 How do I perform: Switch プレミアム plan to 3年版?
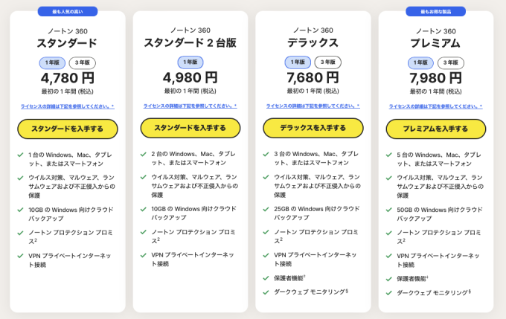tap(450, 63)
